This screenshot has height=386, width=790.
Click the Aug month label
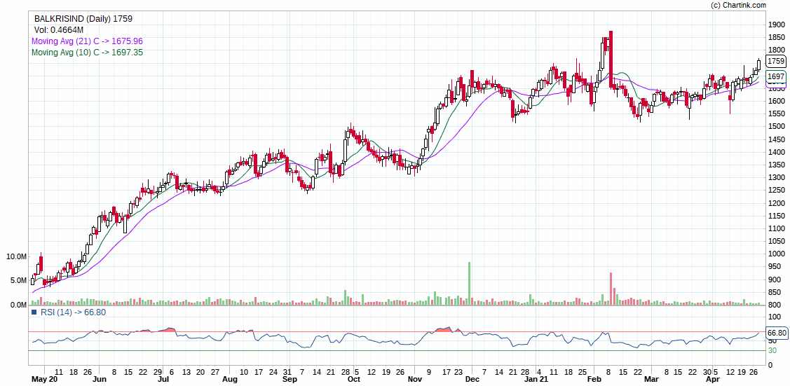[229, 379]
